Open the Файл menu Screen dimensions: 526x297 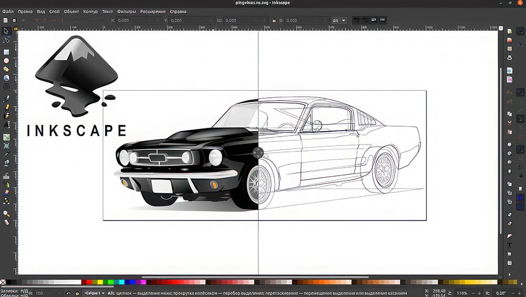(x=8, y=12)
